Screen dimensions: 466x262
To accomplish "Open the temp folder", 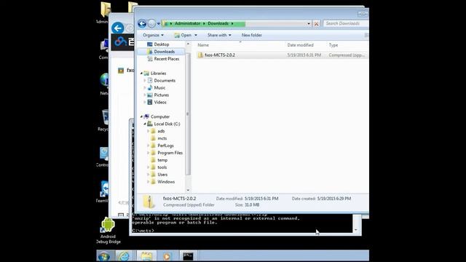I will pos(162,160).
